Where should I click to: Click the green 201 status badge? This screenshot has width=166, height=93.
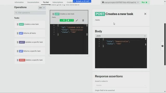tap(63, 20)
